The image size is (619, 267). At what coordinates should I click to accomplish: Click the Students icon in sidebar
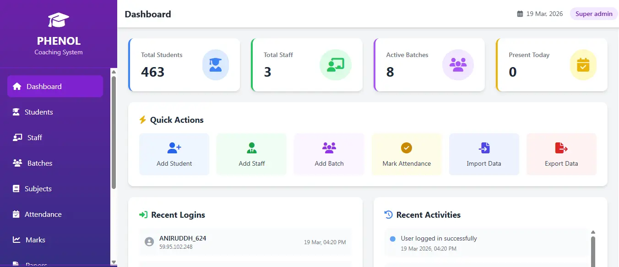coord(16,112)
